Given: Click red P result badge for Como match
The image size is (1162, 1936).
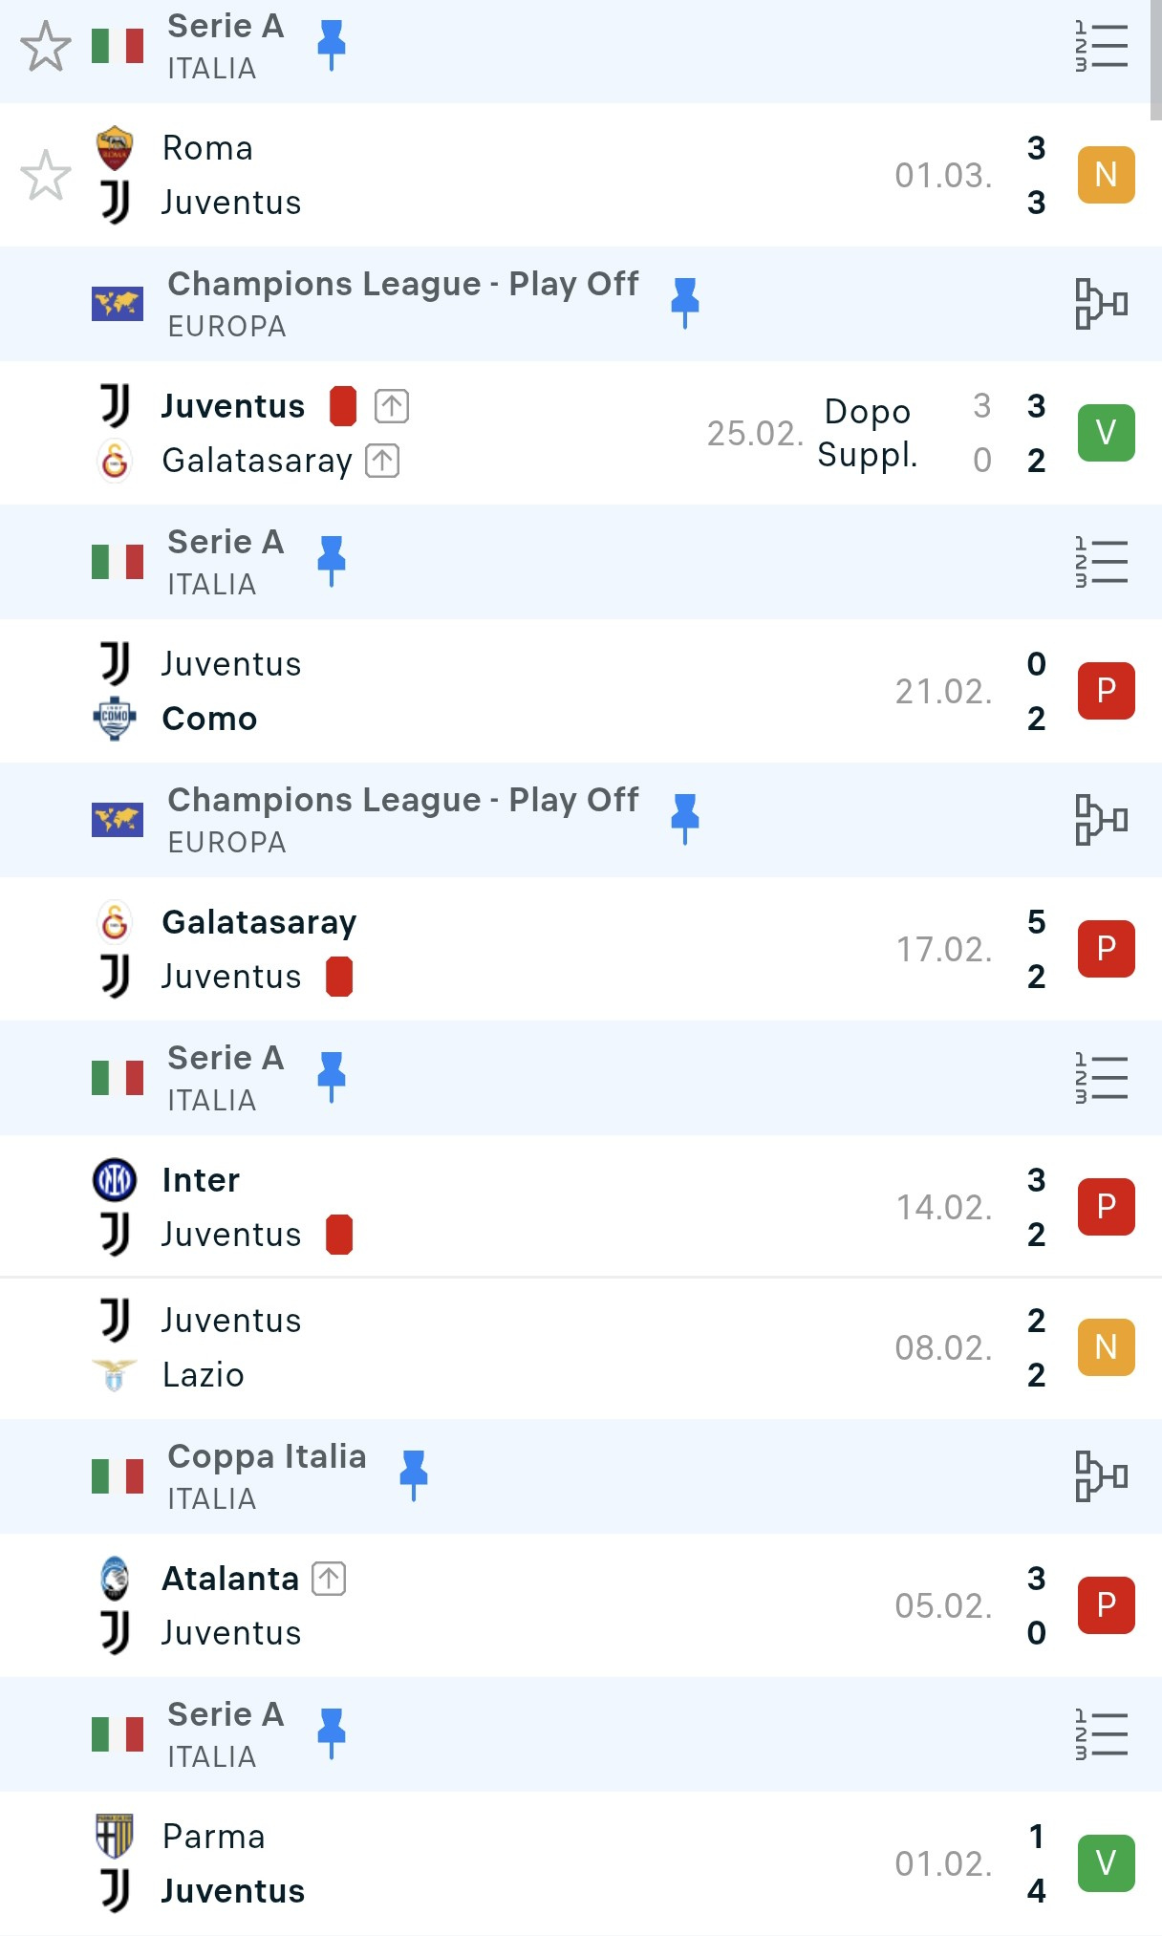Looking at the screenshot, I should (1106, 691).
